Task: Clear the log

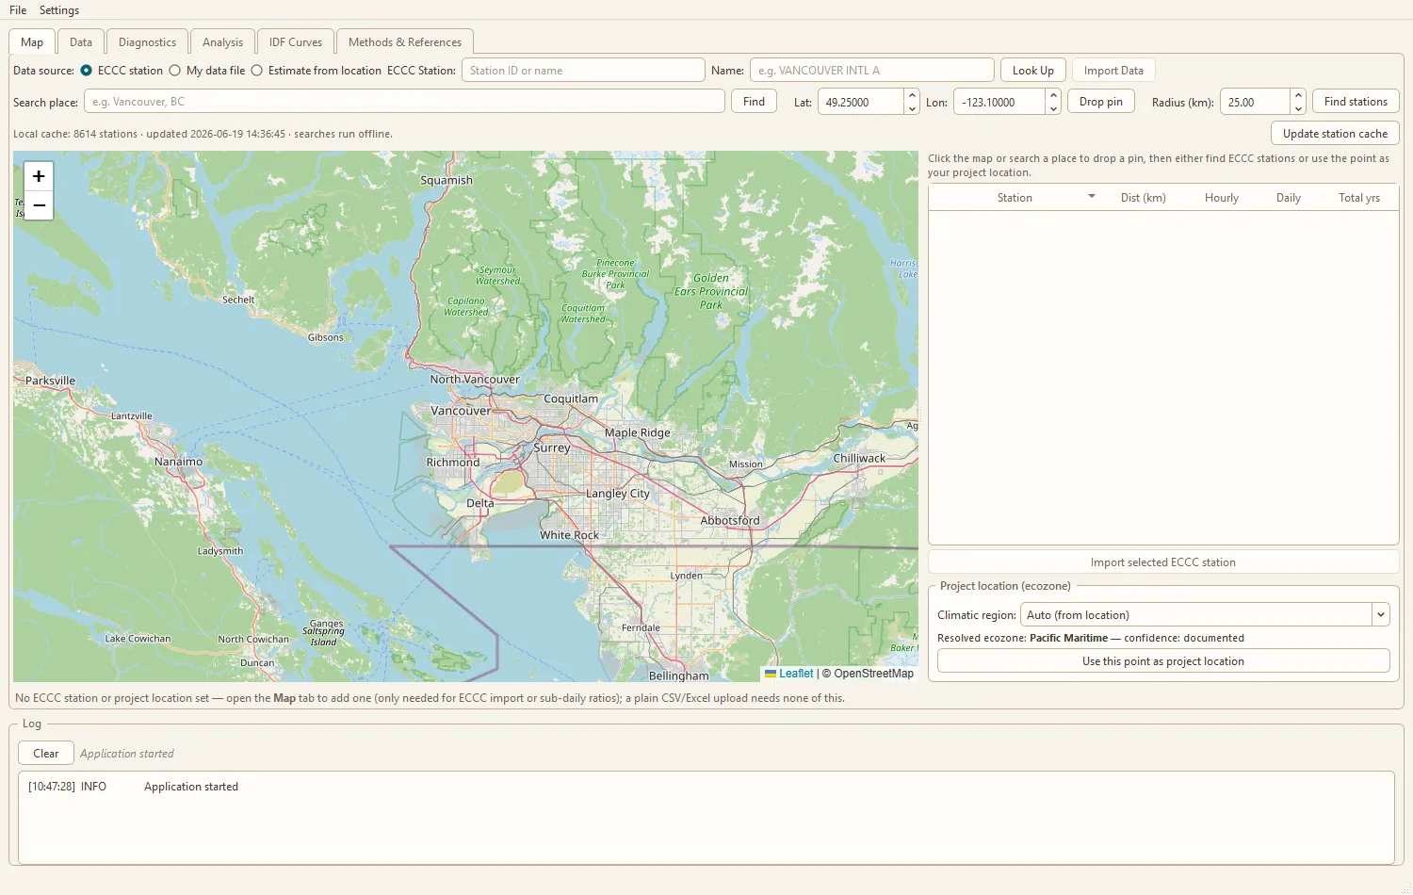Action: click(x=46, y=754)
